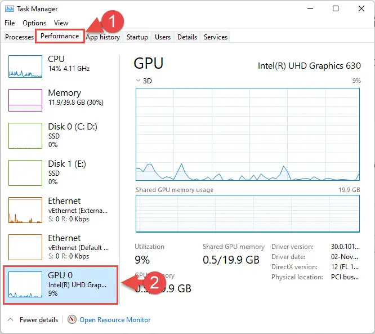Viewport: 375px width, 334px height.
Task: Click the Shared GPU memory usage graph
Action: [x=248, y=213]
